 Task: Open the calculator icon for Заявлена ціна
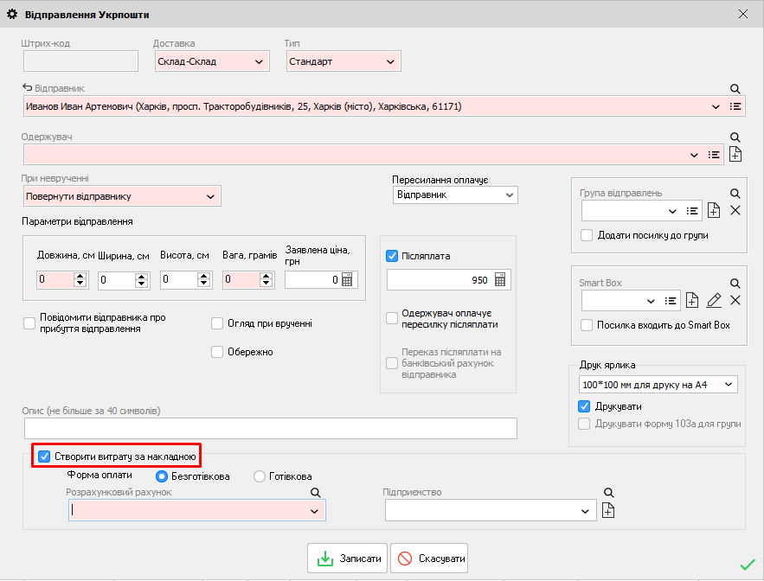coord(348,280)
